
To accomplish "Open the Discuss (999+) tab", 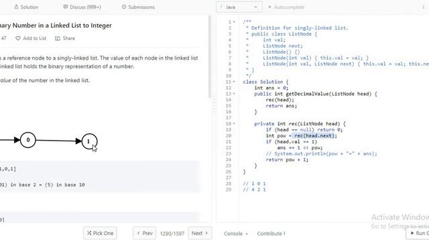I will (82, 7).
